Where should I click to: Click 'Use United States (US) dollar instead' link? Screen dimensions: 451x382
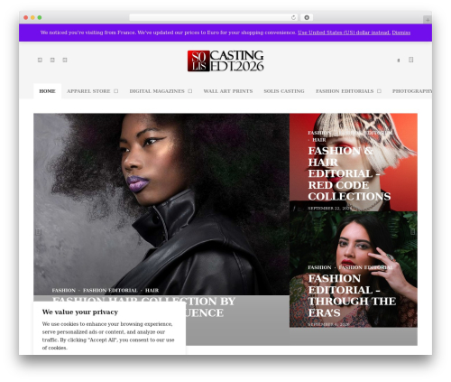(344, 33)
